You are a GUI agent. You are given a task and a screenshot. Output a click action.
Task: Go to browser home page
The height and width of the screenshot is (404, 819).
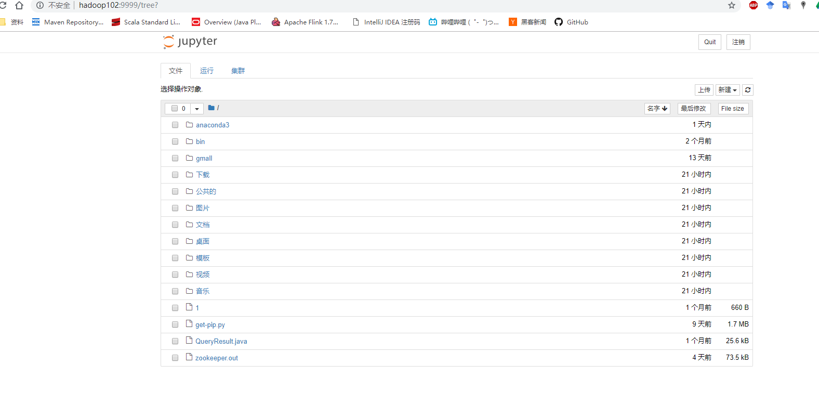(x=19, y=5)
